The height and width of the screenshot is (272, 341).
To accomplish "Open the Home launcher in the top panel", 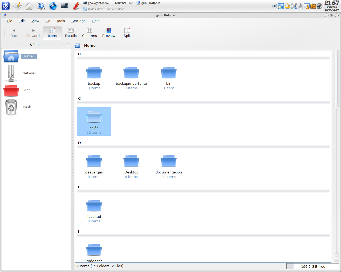I will point(29,6).
